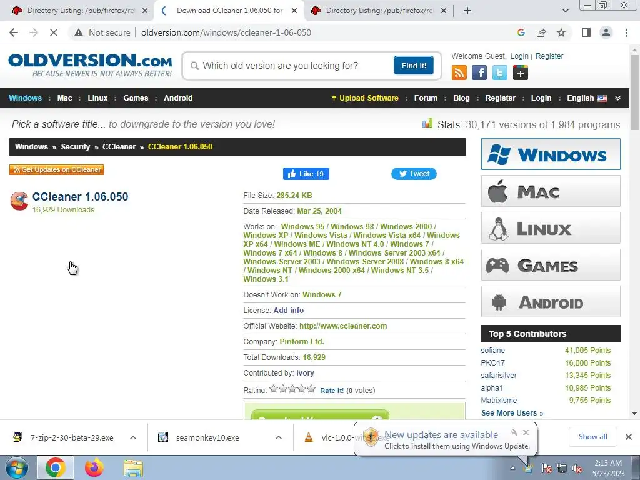Click the muted volume tray icon
Screen dimensions: 640x480
tap(577, 468)
